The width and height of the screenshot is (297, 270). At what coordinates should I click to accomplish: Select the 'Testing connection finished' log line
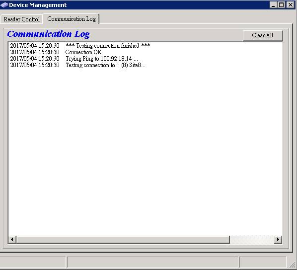pos(80,46)
